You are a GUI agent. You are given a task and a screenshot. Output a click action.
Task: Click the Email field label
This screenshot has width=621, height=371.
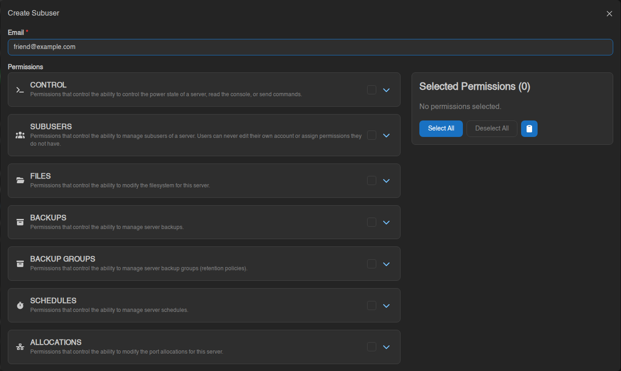[16, 33]
